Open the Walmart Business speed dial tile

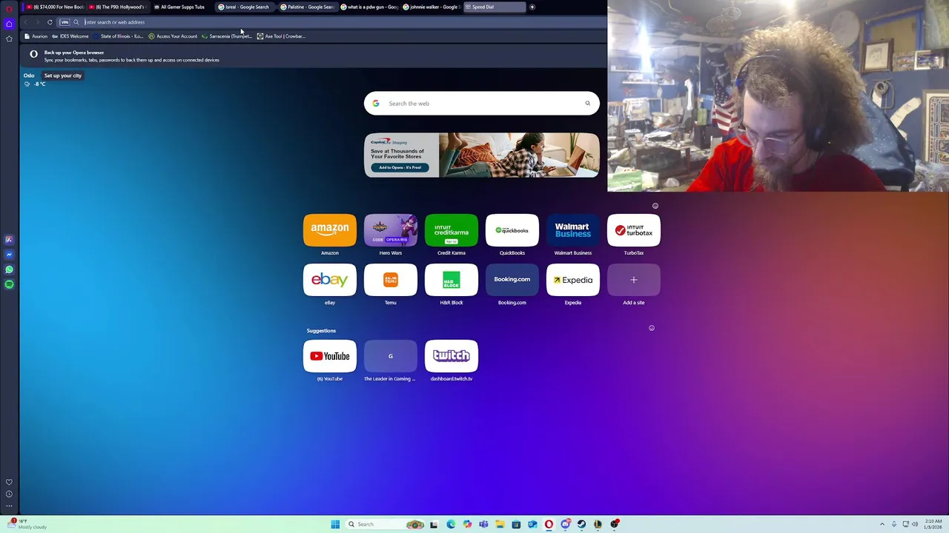tap(573, 230)
